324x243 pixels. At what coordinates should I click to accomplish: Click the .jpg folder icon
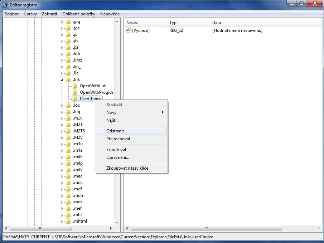(68, 22)
